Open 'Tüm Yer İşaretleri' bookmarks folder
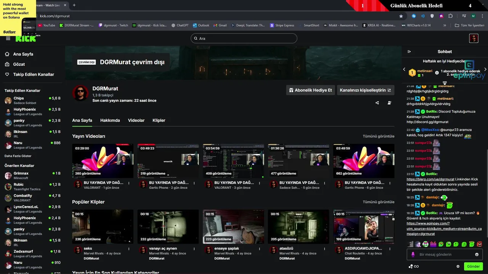Screen dimensions: 488x274 [470, 25]
